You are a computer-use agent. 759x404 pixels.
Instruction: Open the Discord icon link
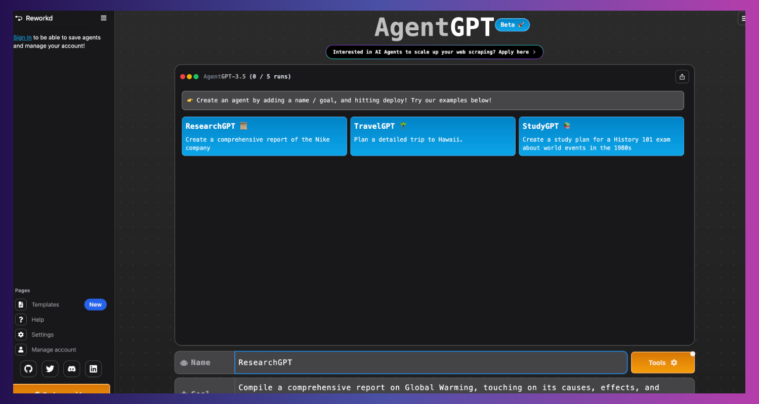pos(72,369)
